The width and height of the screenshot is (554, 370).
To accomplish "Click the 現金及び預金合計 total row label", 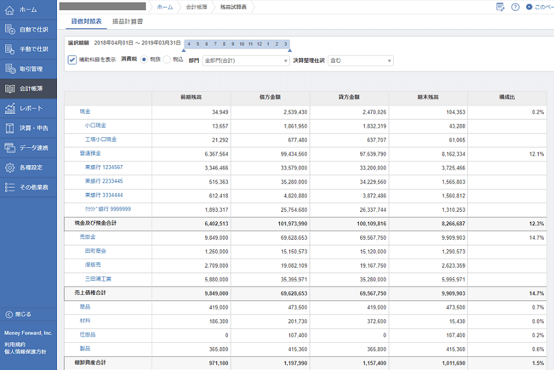I will tap(96, 223).
